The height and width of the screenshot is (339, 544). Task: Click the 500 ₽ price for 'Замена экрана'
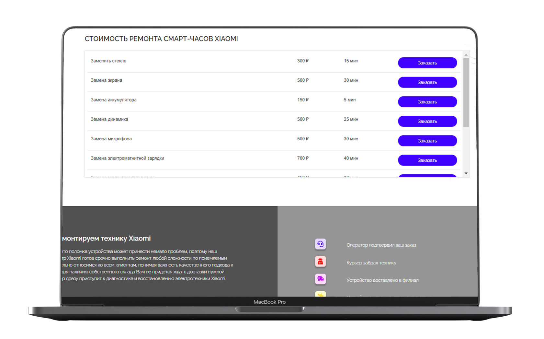tap(303, 80)
